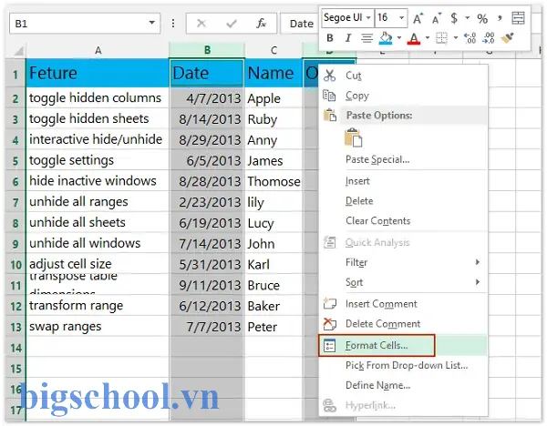This screenshot has width=547, height=426.
Task: Select column C header
Action: tap(273, 50)
